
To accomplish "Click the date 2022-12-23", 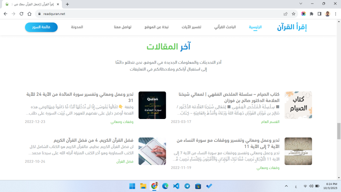I will point(35,122).
